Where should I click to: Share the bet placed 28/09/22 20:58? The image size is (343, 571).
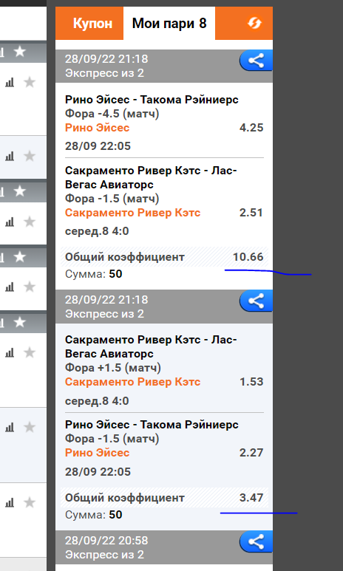[257, 542]
